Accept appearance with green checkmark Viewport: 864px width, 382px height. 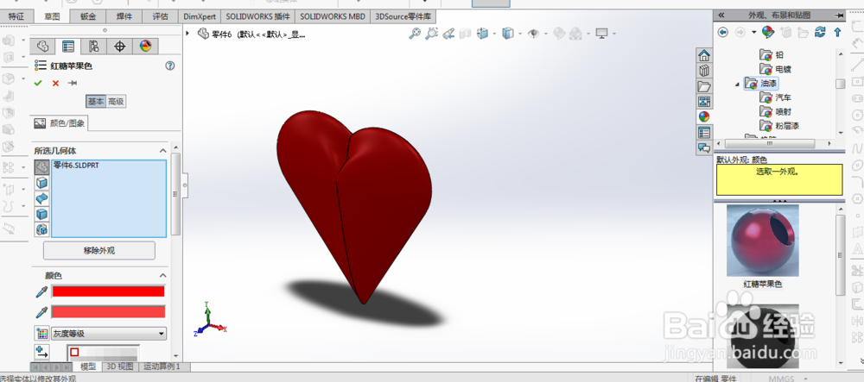click(38, 83)
